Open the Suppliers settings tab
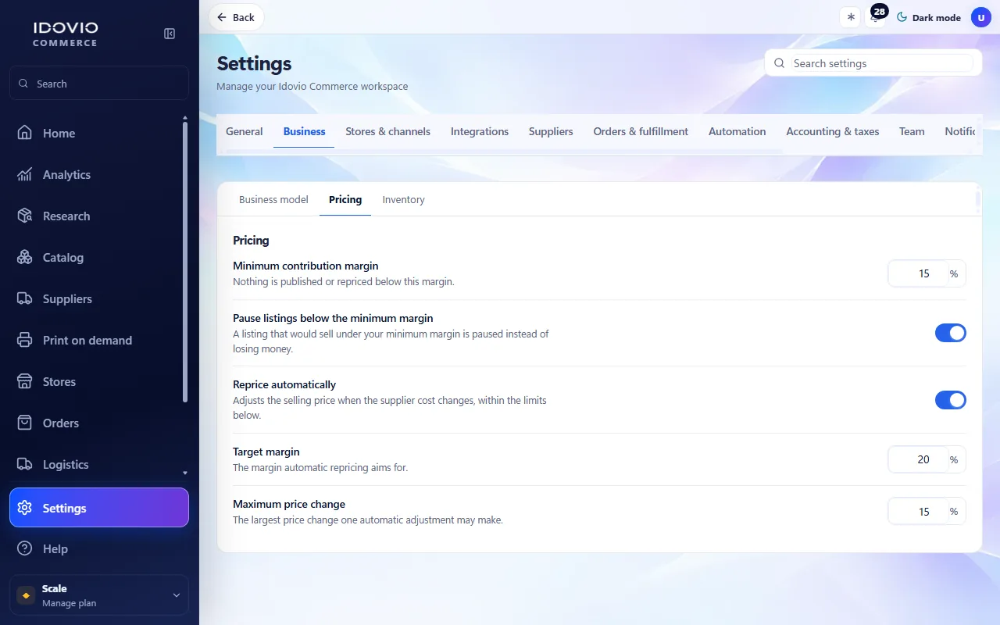The height and width of the screenshot is (625, 1000). pyautogui.click(x=551, y=131)
